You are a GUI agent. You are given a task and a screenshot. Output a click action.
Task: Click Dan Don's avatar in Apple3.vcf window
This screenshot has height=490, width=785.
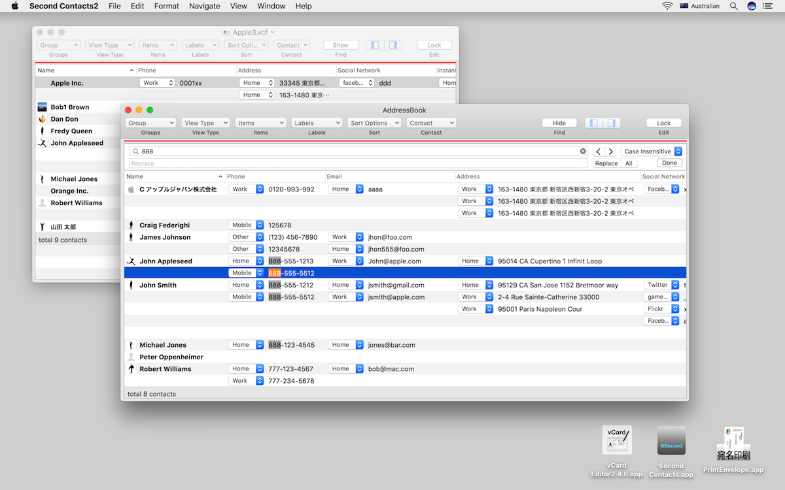(x=43, y=119)
